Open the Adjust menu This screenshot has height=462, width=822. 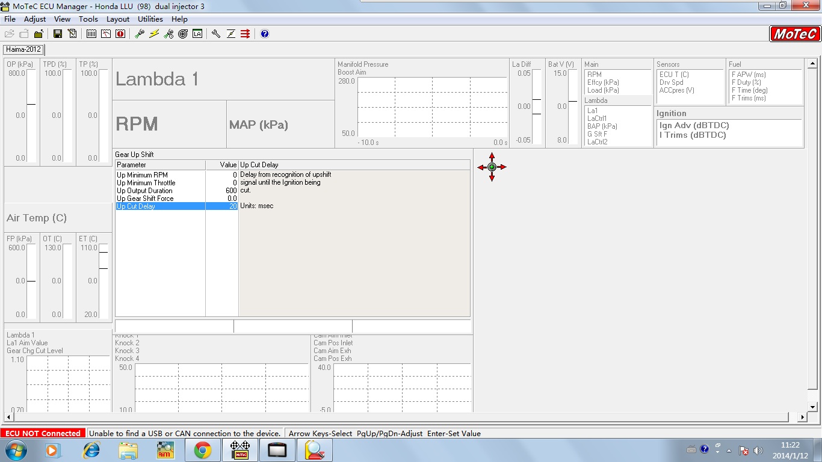[35, 19]
